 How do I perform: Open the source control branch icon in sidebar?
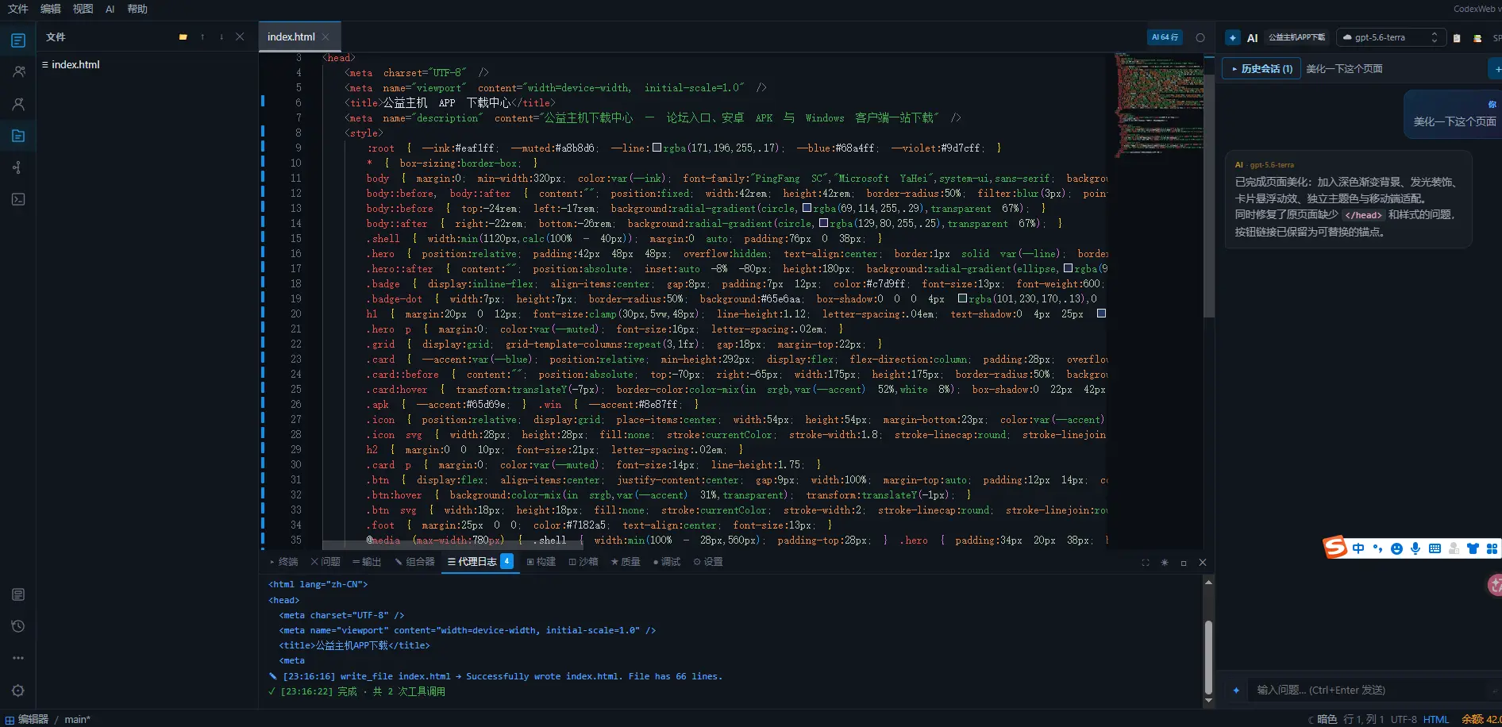tap(18, 167)
